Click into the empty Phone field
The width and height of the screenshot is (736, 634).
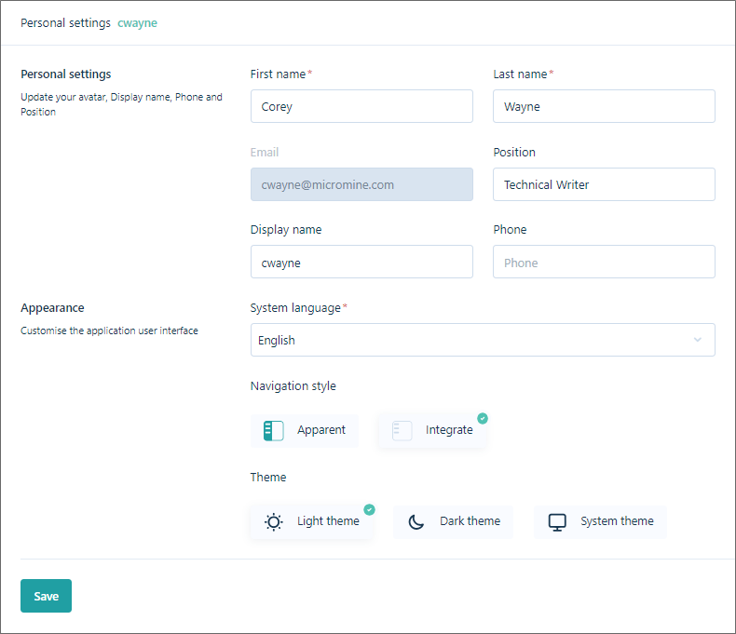[x=604, y=263]
